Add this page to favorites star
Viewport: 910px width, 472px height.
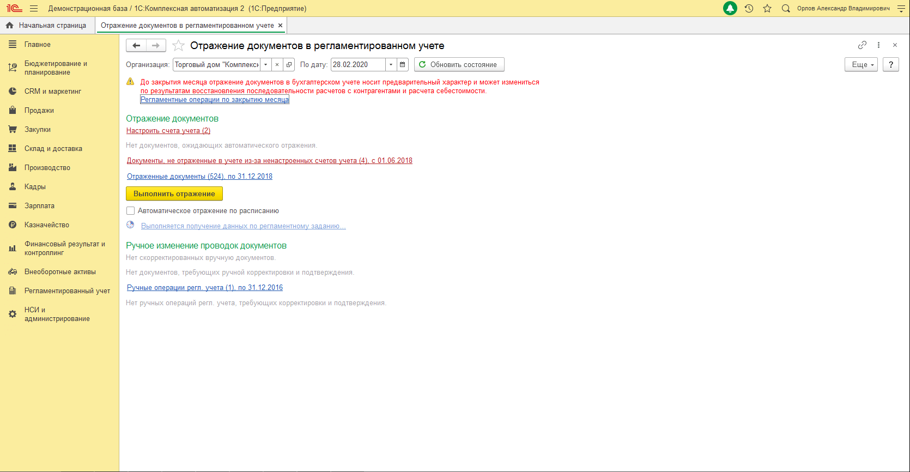[x=178, y=46]
